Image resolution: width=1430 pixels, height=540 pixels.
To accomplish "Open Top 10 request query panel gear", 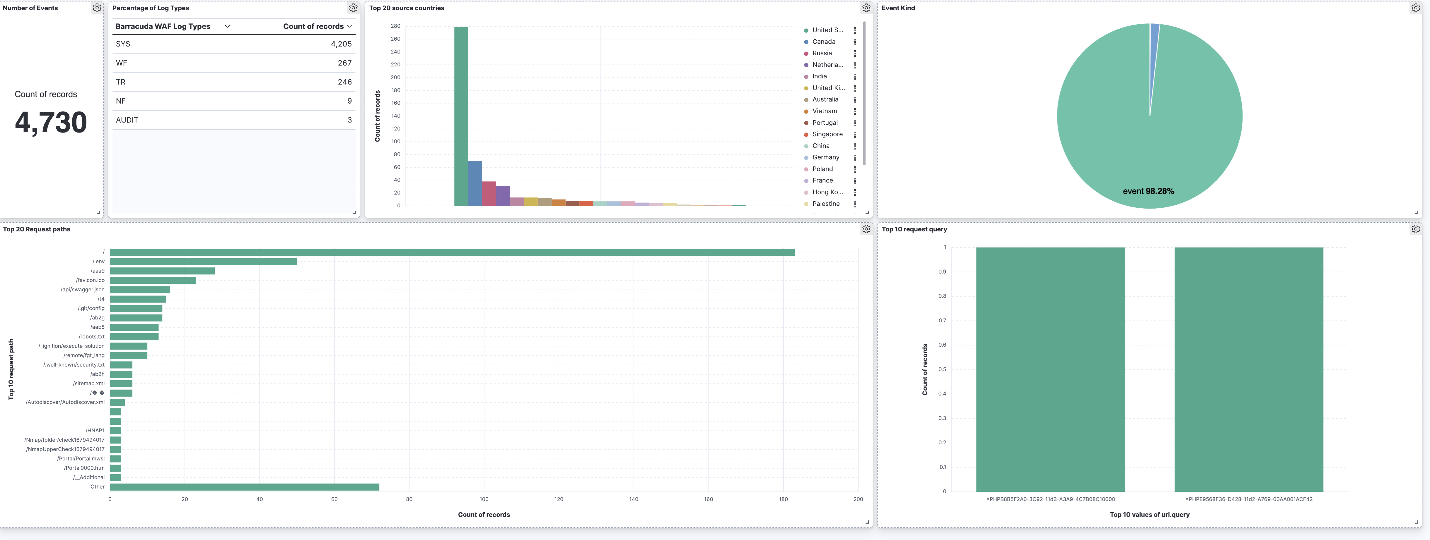I will pos(1416,229).
